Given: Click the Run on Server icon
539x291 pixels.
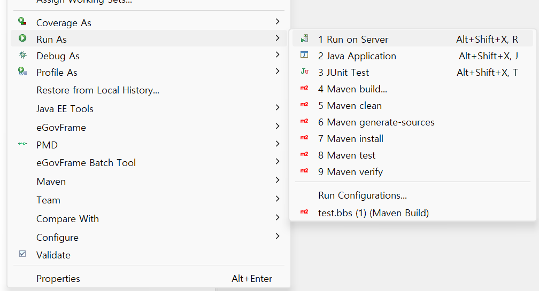Looking at the screenshot, I should (x=304, y=39).
